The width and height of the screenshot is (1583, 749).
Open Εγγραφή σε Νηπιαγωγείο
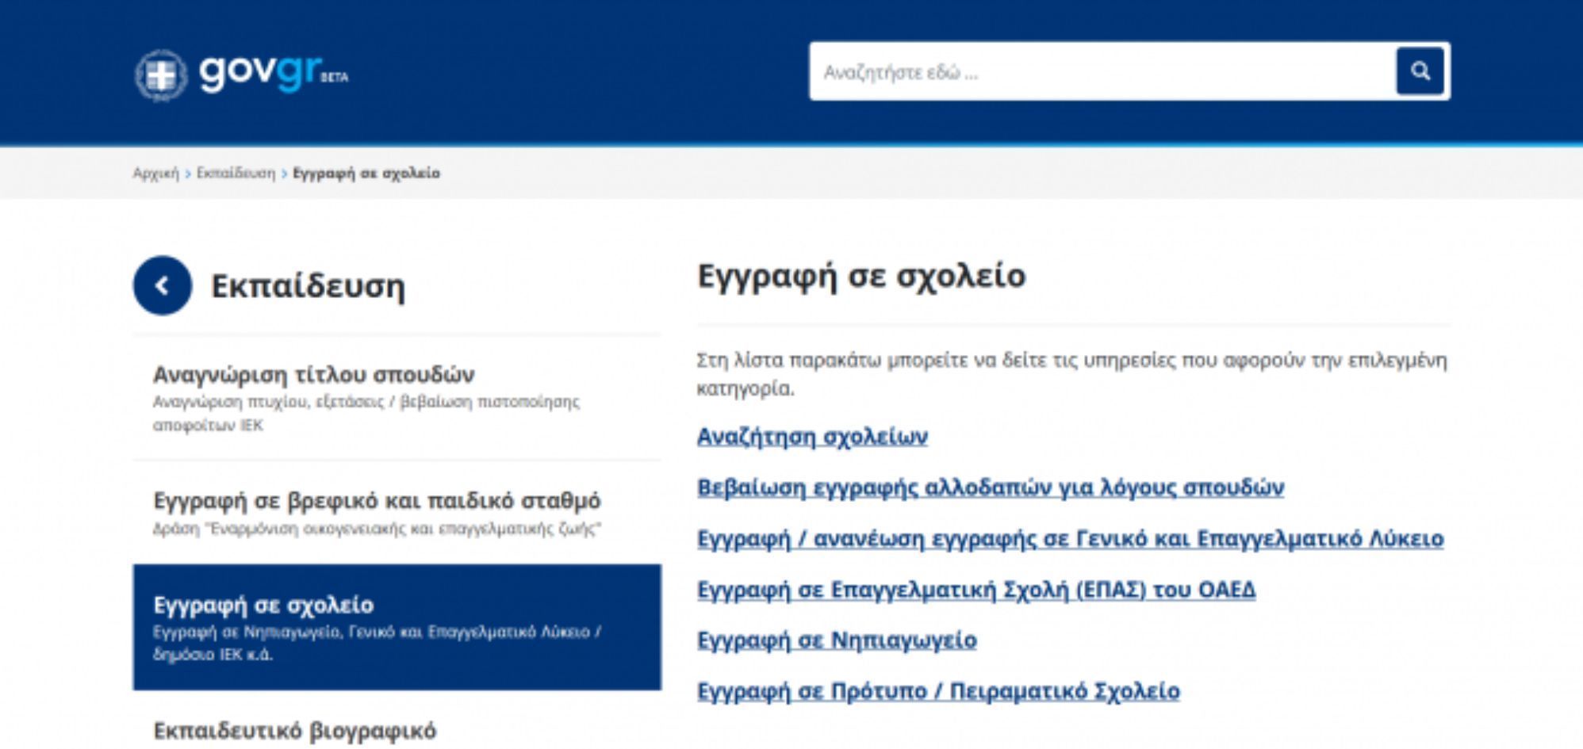pyautogui.click(x=837, y=640)
